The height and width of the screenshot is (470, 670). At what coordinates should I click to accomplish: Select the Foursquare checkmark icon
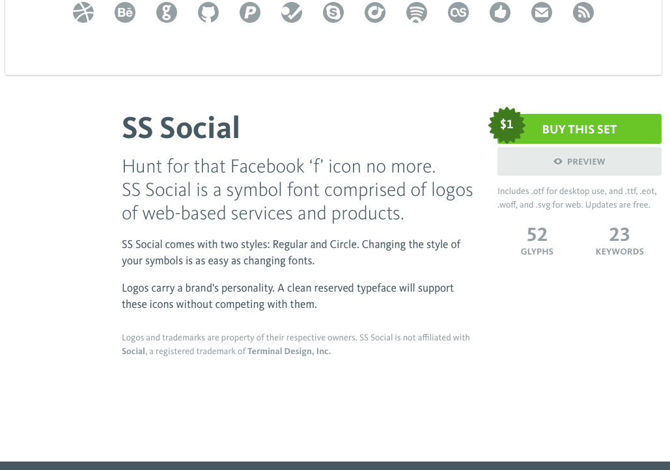[292, 12]
